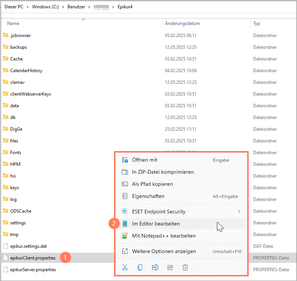
Task: Click the backups folder icon
Action: [x=6, y=47]
